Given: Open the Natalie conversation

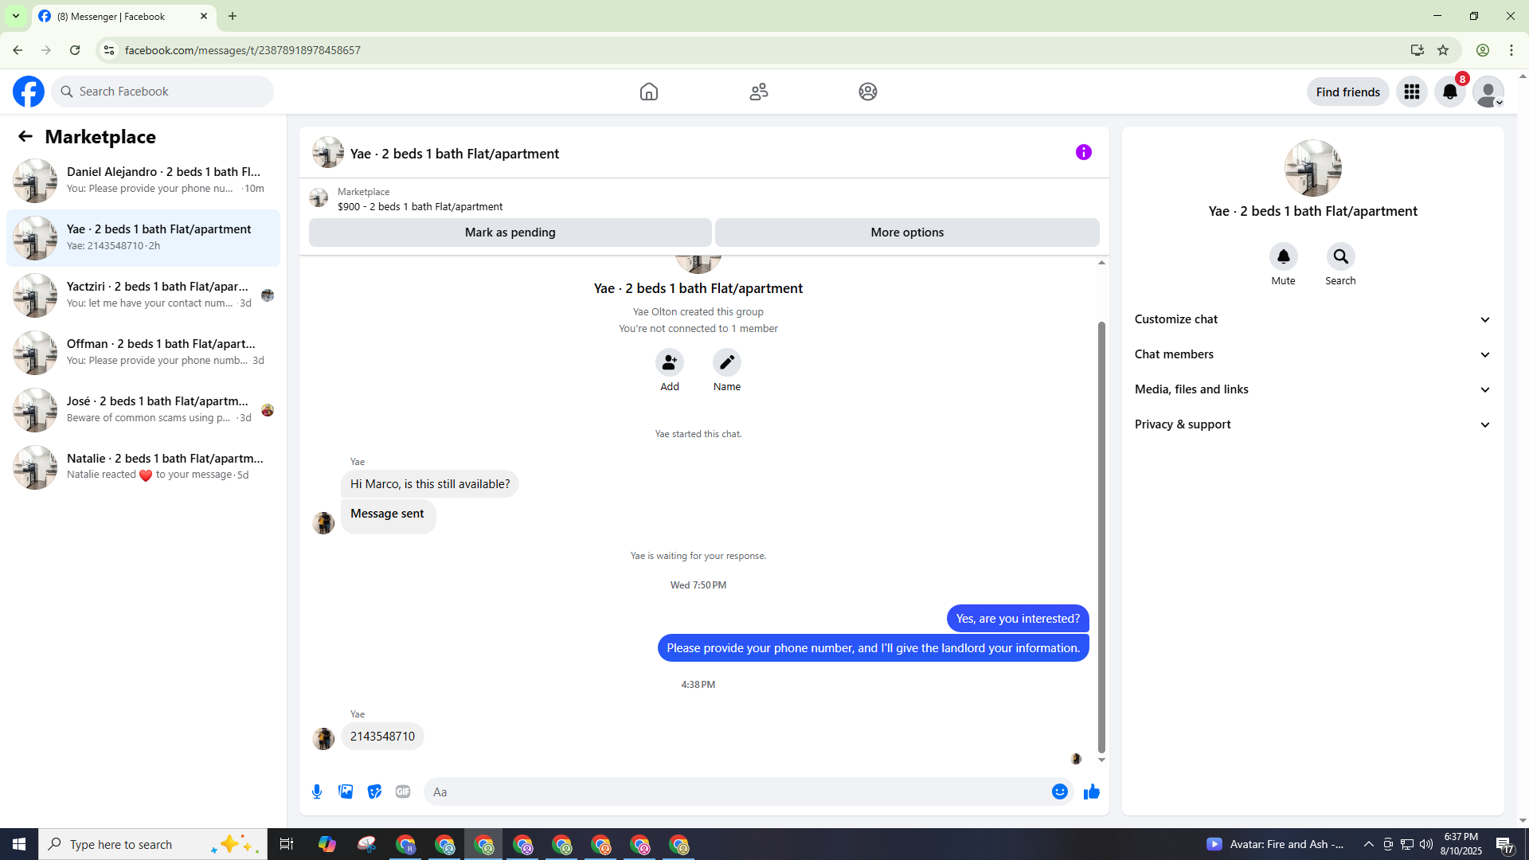Looking at the screenshot, I should click(x=143, y=467).
